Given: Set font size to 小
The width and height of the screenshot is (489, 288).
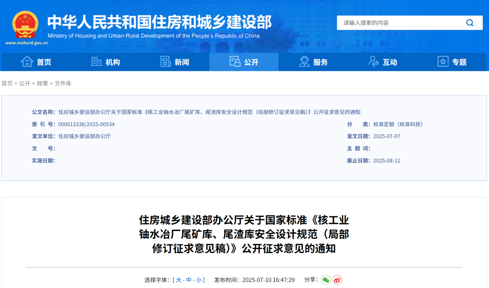Looking at the screenshot, I should [199, 280].
